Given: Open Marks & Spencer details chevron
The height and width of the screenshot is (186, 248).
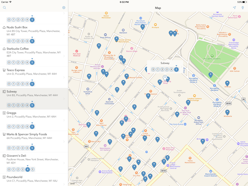Looking at the screenshot, I should pyautogui.click(x=64, y=142).
